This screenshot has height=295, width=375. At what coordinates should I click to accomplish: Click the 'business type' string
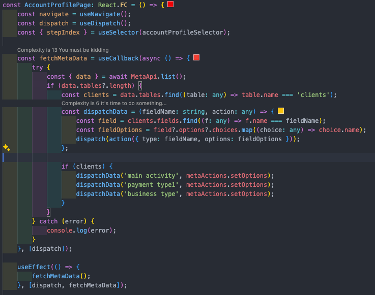(151, 194)
